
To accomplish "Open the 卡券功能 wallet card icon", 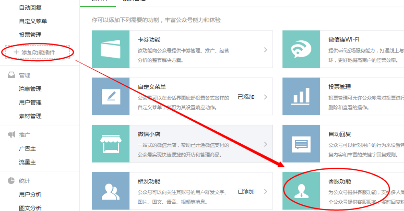I will point(110,49).
